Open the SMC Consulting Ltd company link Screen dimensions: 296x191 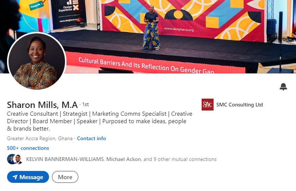240,104
